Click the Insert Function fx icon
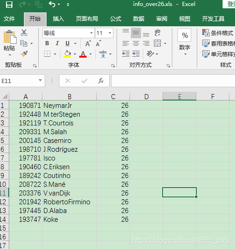The image size is (235, 249). point(101,81)
